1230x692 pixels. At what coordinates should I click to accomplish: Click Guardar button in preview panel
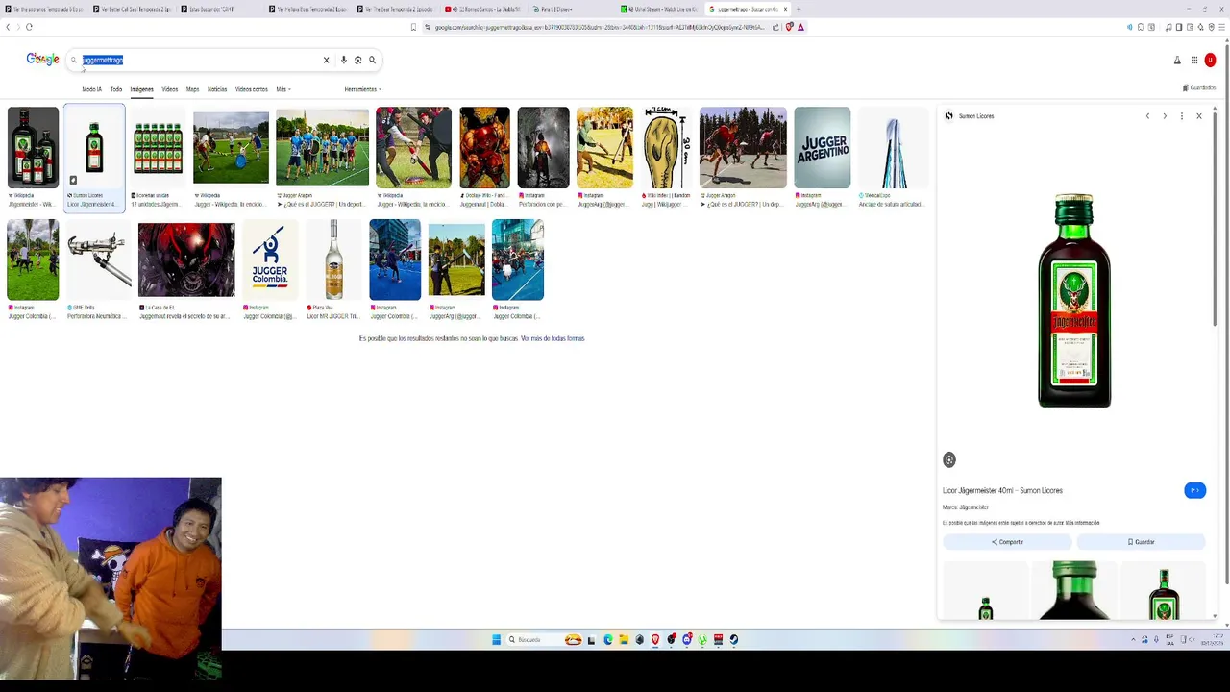pyautogui.click(x=1141, y=542)
